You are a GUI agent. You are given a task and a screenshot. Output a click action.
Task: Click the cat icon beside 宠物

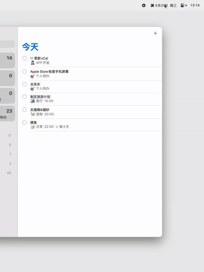33,114
